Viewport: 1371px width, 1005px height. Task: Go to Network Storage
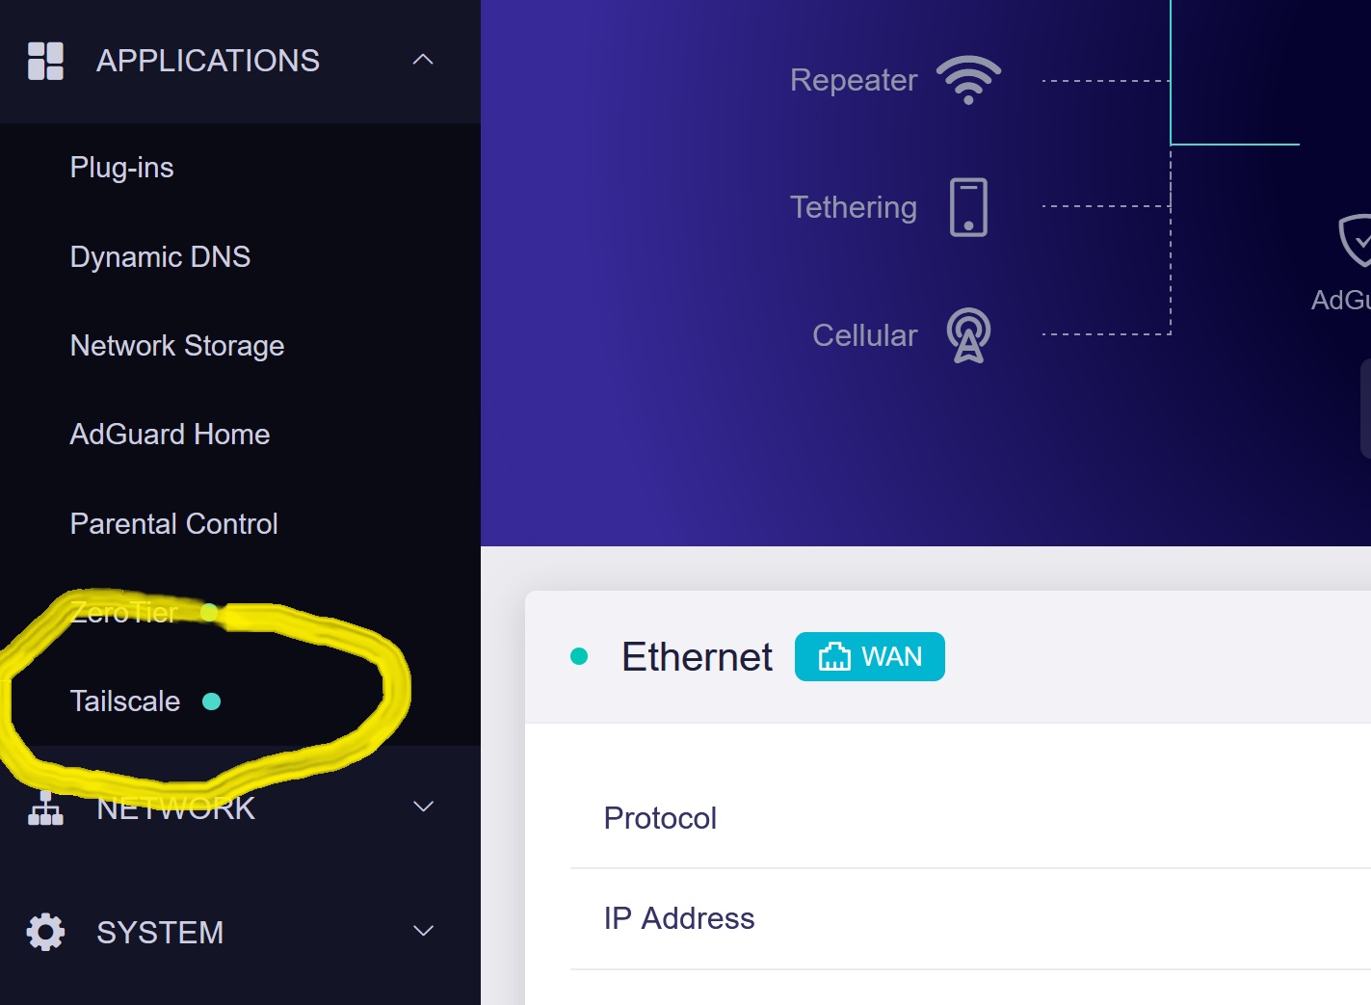click(177, 346)
